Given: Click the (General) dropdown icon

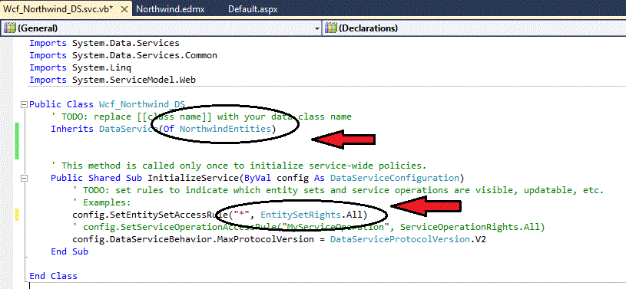Looking at the screenshot, I should [x=10, y=28].
